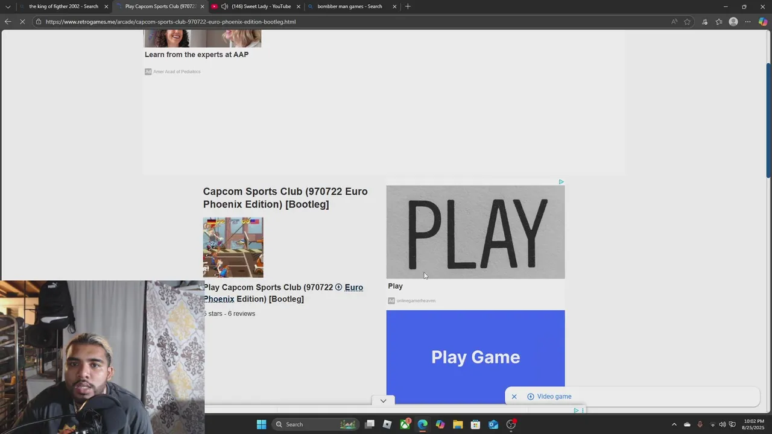Open OBS Studio from the taskbar

pyautogui.click(x=511, y=424)
